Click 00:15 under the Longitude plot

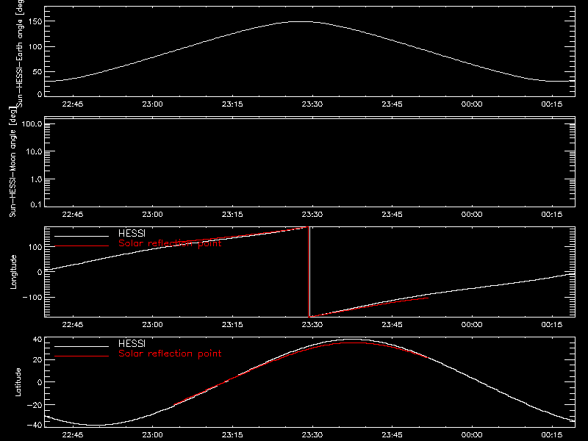552,325
